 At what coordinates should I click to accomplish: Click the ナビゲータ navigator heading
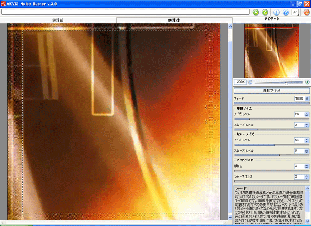click(x=272, y=19)
